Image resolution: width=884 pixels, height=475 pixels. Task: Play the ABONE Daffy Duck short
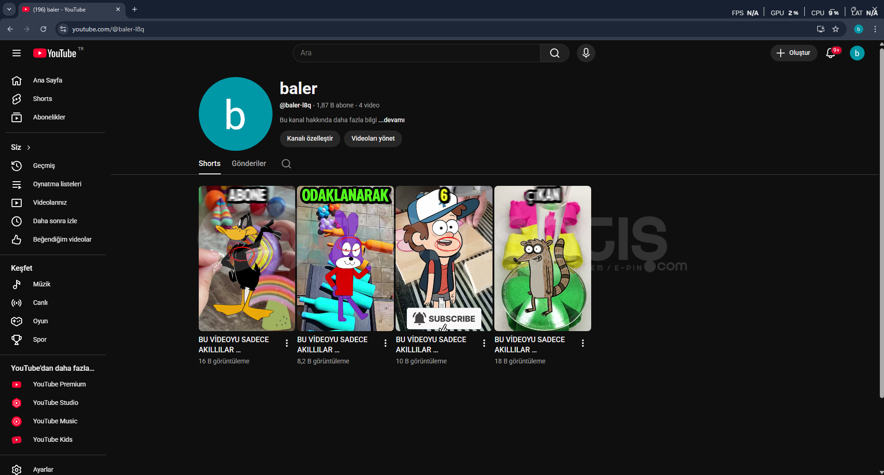(x=247, y=258)
